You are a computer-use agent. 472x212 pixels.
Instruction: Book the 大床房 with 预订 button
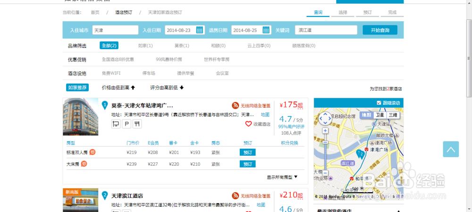247,164
